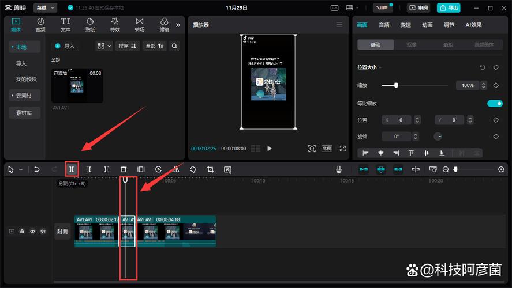Open the 特效 effects panel icon
Viewport: 512px width, 288px height.
point(115,24)
